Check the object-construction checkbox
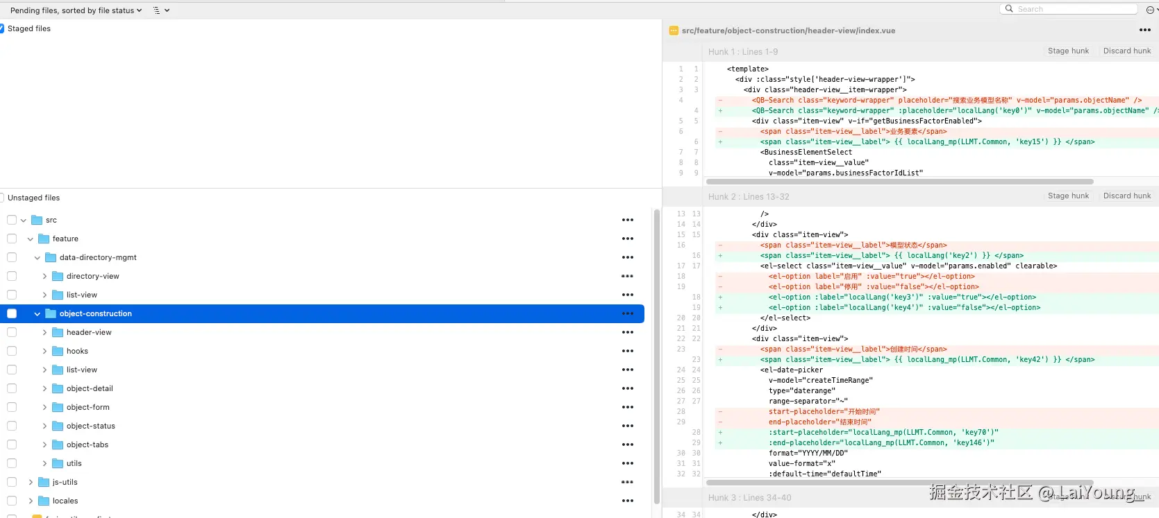 [x=12, y=313]
